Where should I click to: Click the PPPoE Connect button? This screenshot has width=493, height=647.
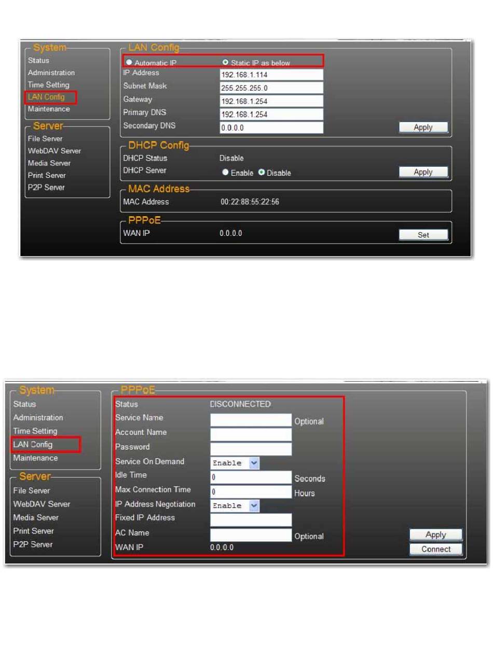pyautogui.click(x=436, y=549)
